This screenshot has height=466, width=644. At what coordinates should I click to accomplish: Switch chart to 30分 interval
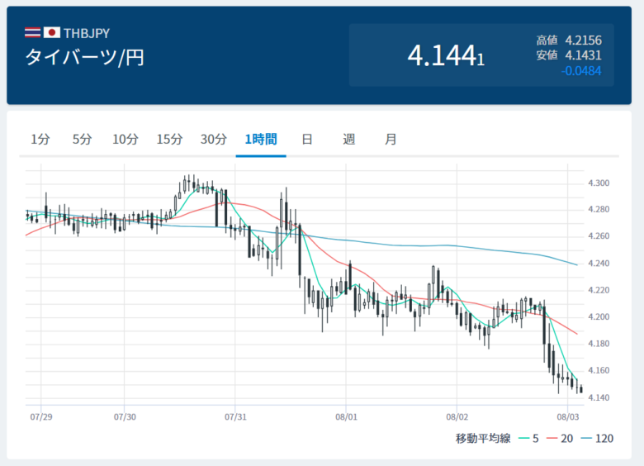(214, 140)
